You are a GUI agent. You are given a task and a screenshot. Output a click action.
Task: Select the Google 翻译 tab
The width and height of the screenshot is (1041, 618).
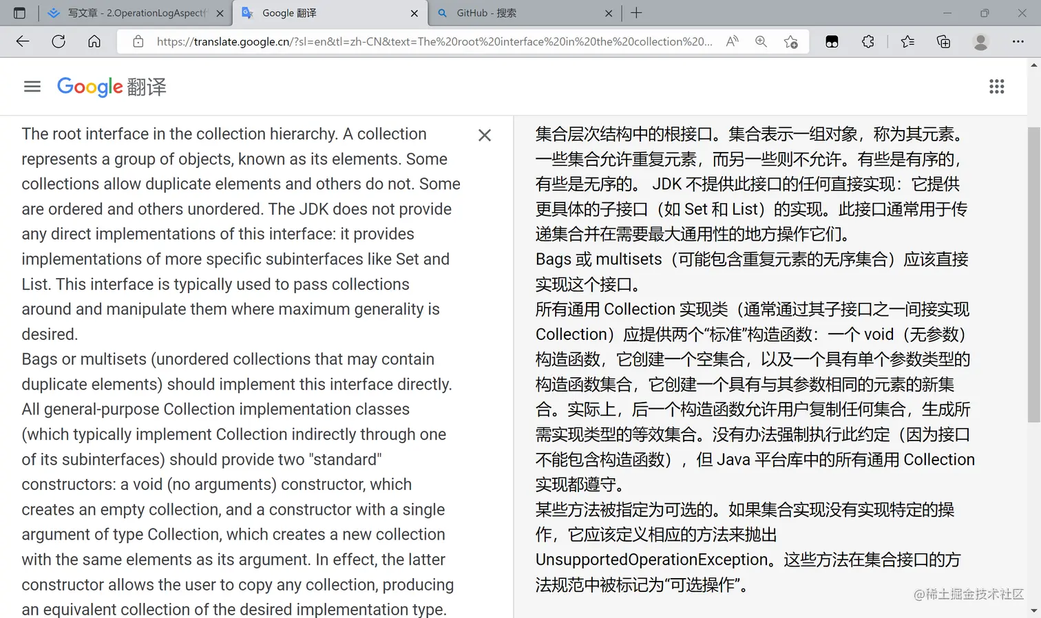[x=330, y=13]
